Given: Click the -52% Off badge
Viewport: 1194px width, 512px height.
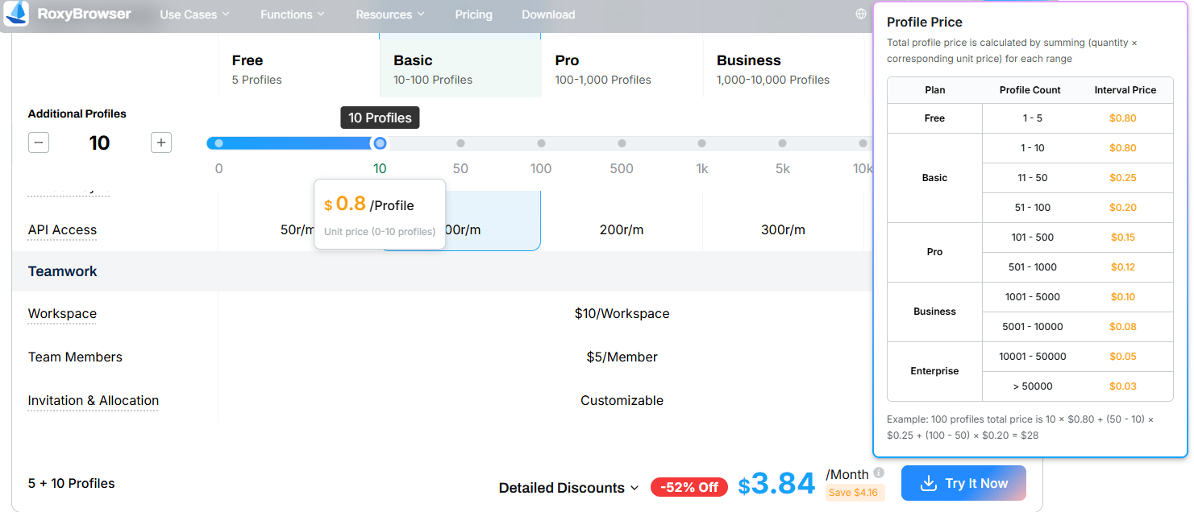Looking at the screenshot, I should pyautogui.click(x=689, y=486).
